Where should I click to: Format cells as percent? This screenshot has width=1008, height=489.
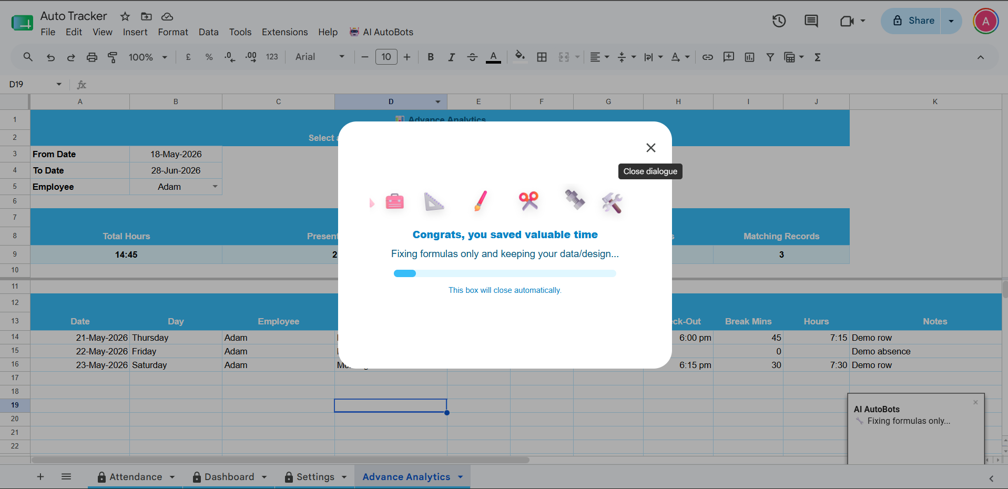tap(209, 57)
